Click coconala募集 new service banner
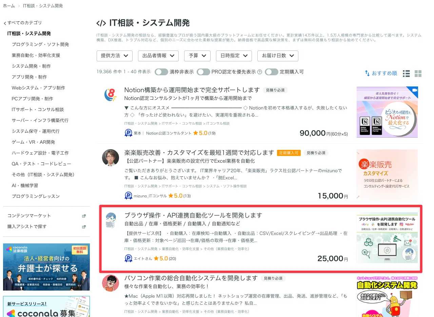 pyautogui.click(x=46, y=306)
